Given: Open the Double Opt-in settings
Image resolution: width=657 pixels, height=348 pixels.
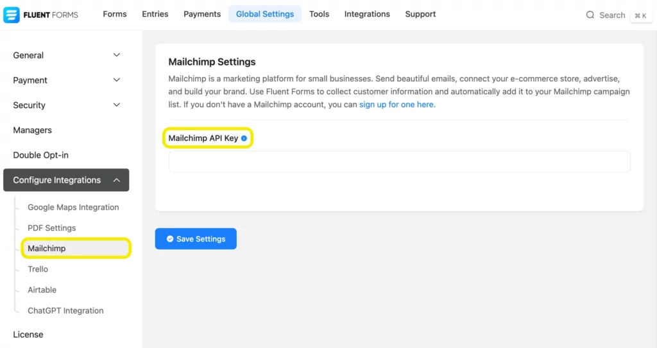Looking at the screenshot, I should [x=40, y=155].
